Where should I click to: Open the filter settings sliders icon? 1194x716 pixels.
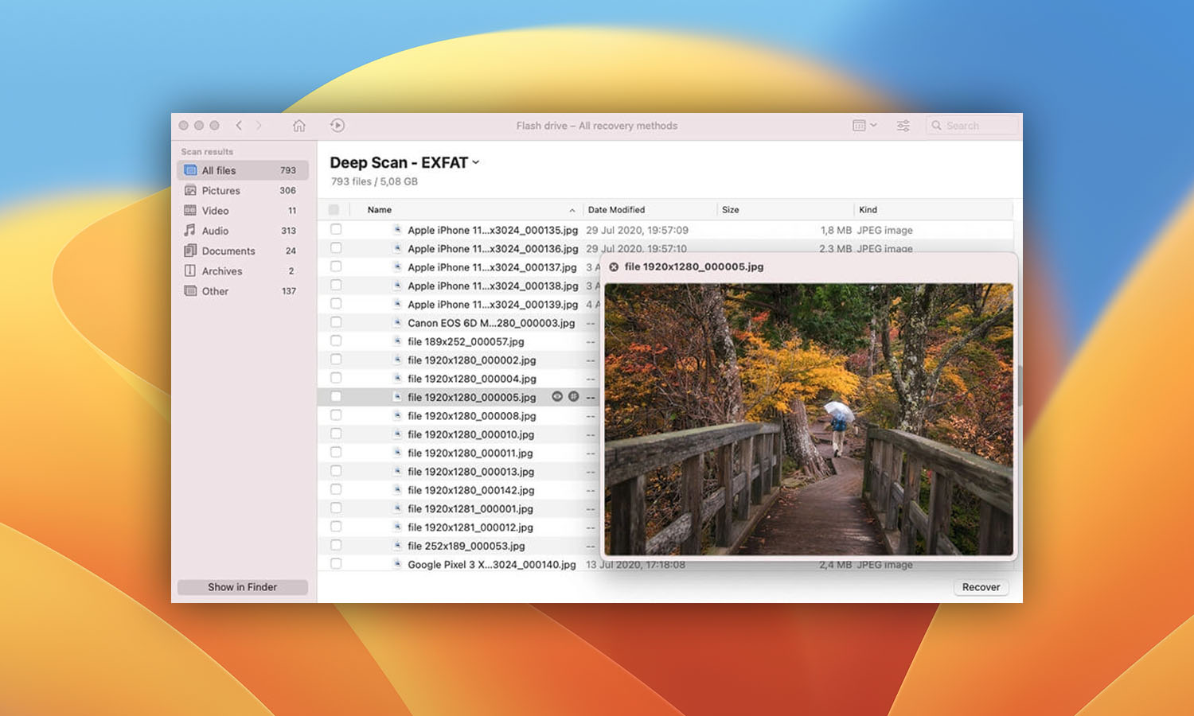[903, 126]
